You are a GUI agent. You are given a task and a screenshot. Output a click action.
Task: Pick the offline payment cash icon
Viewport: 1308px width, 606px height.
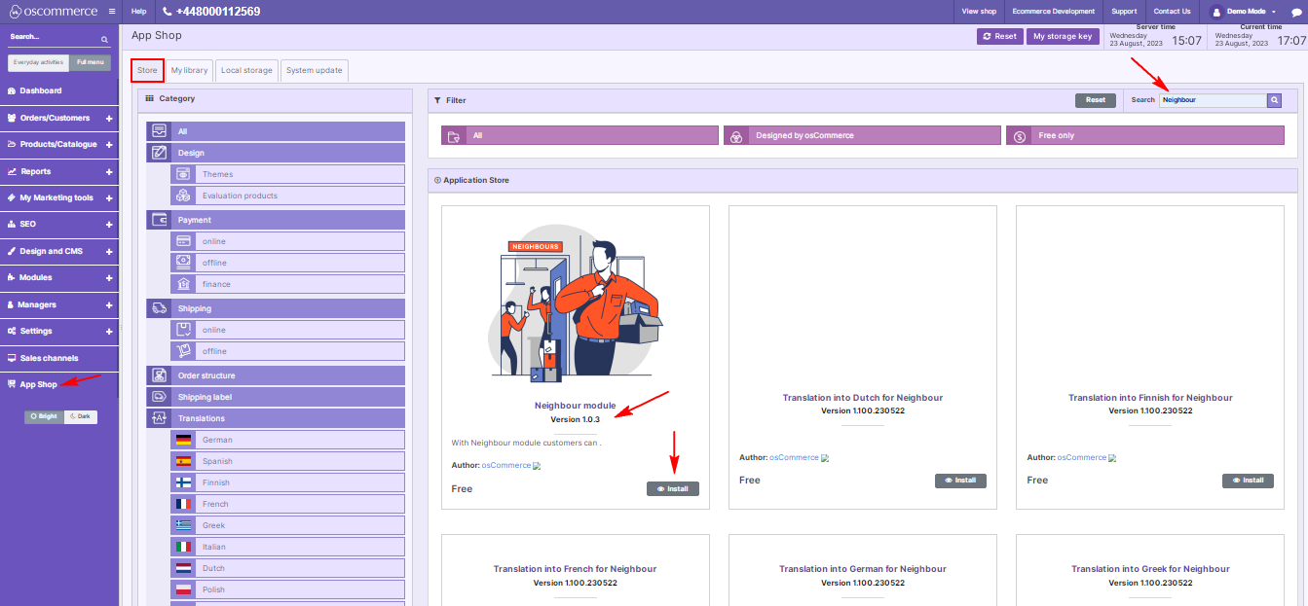pyautogui.click(x=183, y=263)
